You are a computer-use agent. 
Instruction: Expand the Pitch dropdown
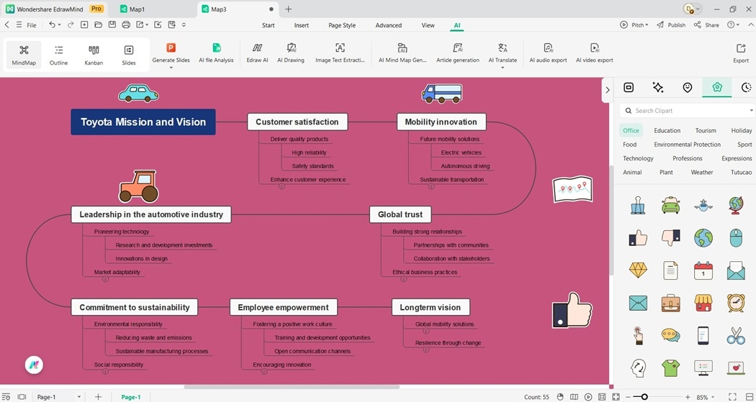point(647,24)
